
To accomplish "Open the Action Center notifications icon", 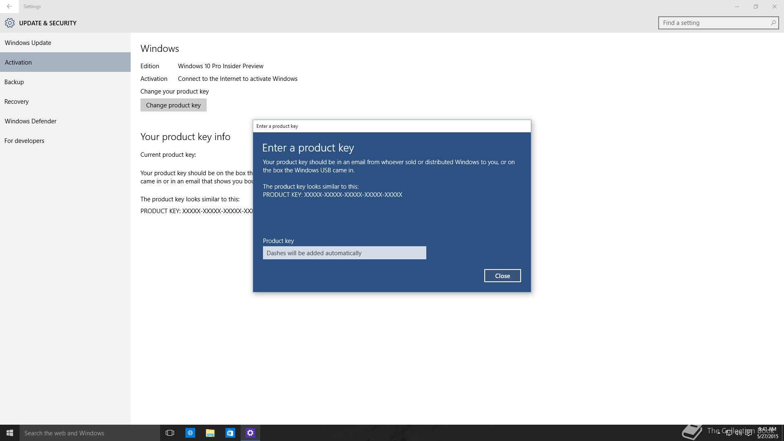I will [748, 433].
